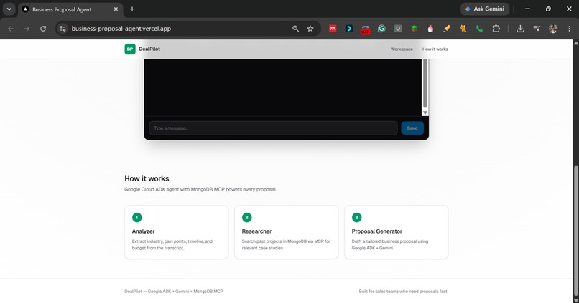Go to How it works nav link
This screenshot has height=303, width=579.
pos(435,49)
